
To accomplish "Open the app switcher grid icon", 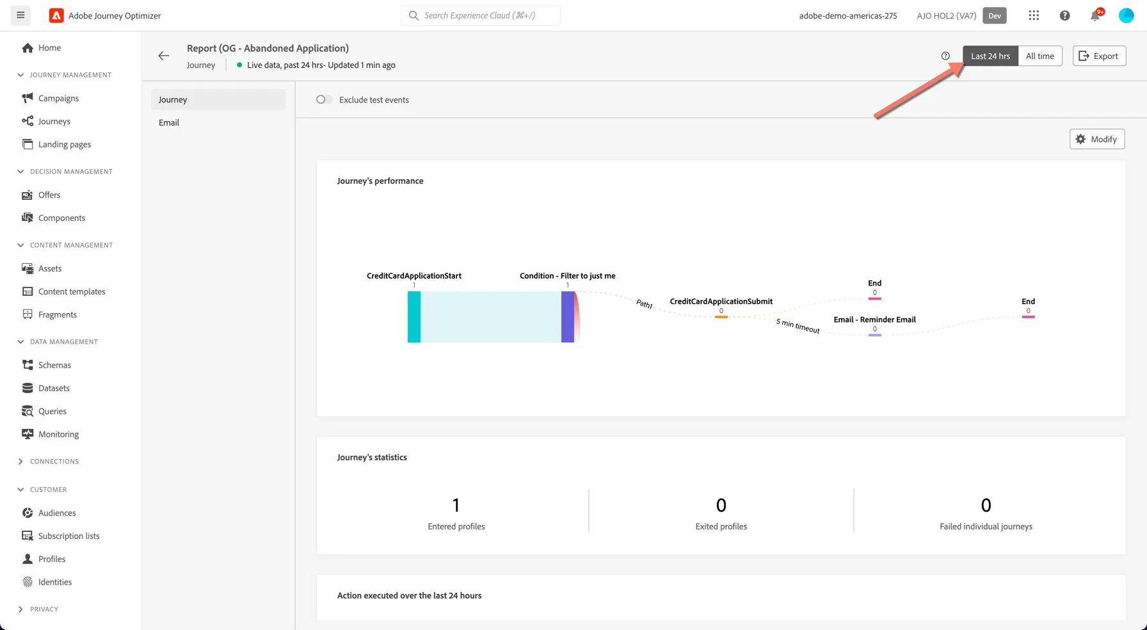I will (x=1034, y=15).
